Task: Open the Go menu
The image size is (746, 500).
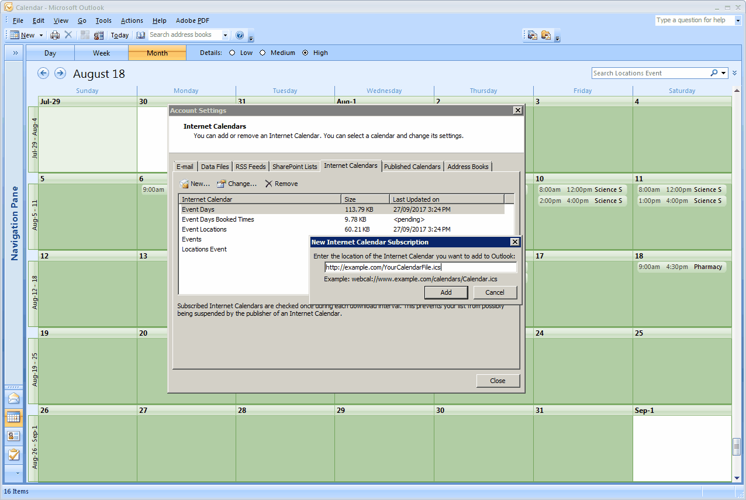Action: pos(82,20)
